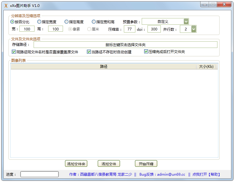Open the 【帮助】 help link
Image resolution: width=235 pixels, height=182 pixels.
coord(214,174)
